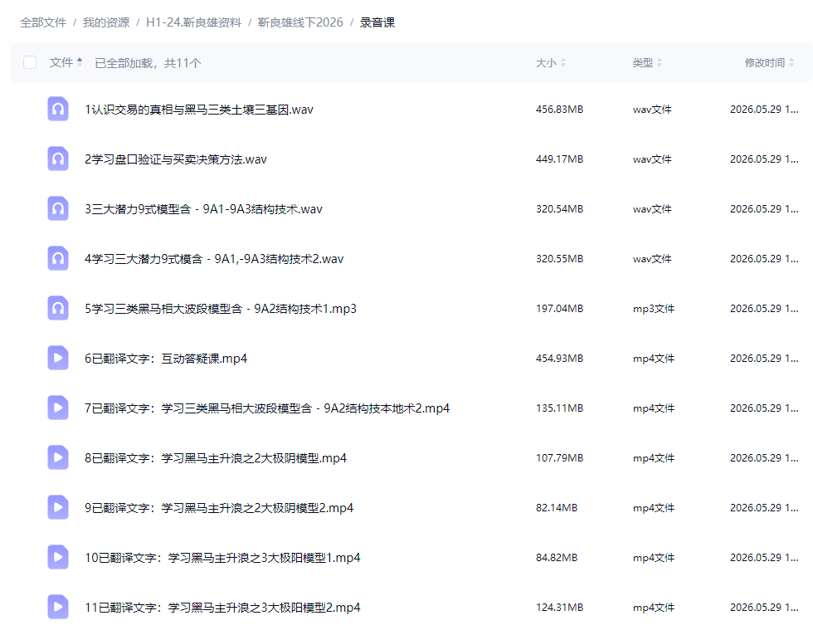Click size value 320.55MB

pos(559,259)
